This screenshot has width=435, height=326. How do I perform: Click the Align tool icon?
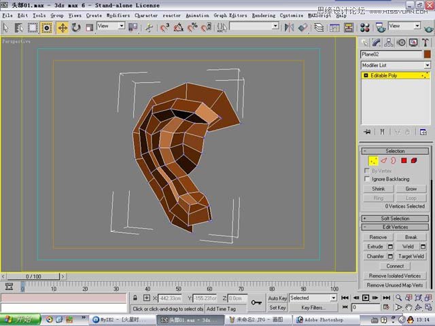303,28
